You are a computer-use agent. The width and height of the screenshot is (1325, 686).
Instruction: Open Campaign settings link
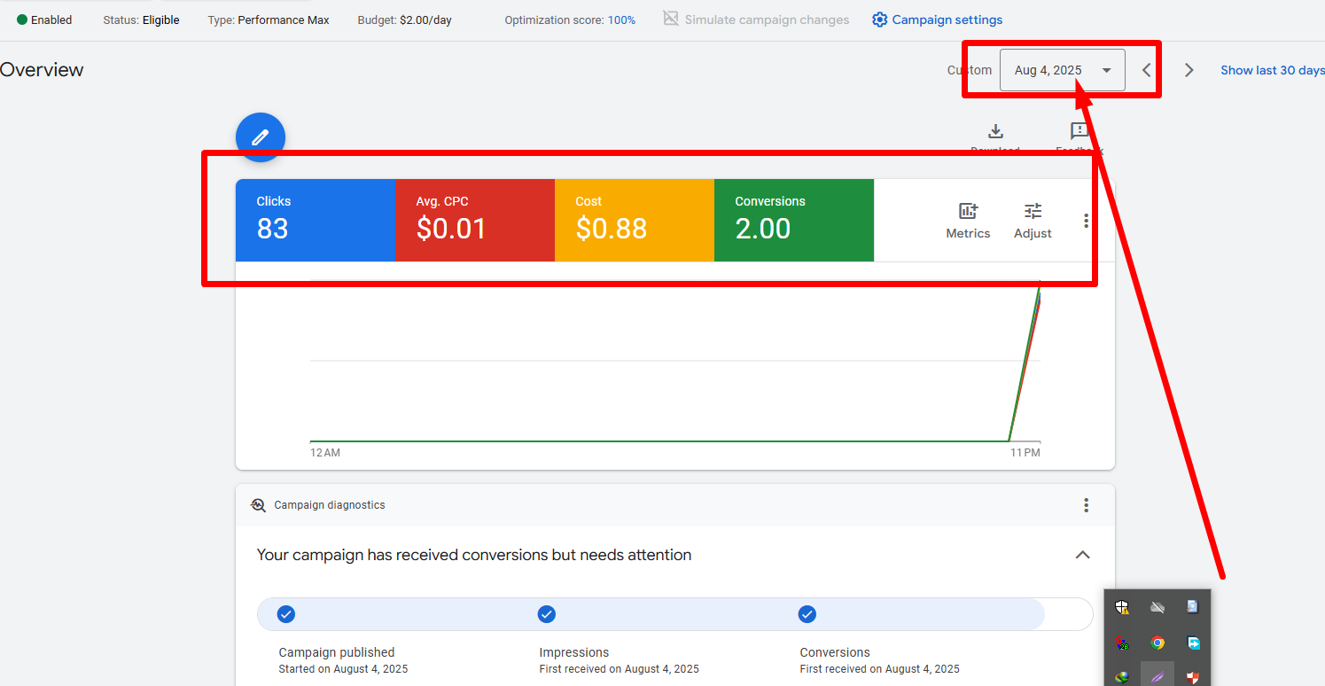pos(938,19)
